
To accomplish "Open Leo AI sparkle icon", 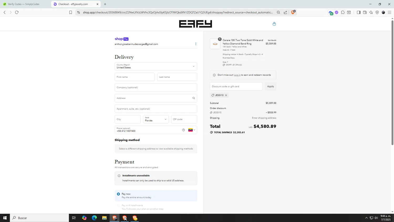I will pos(371,12).
